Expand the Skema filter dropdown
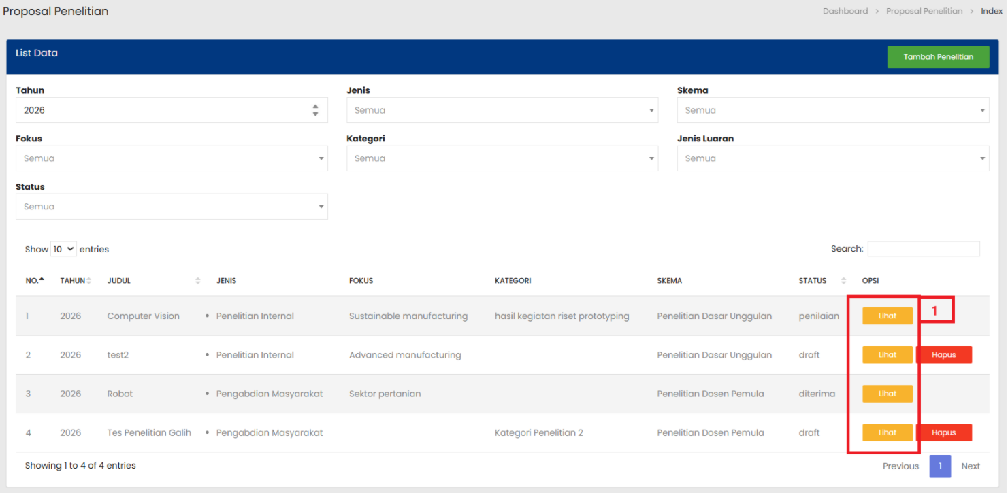Image resolution: width=1008 pixels, height=493 pixels. 832,110
